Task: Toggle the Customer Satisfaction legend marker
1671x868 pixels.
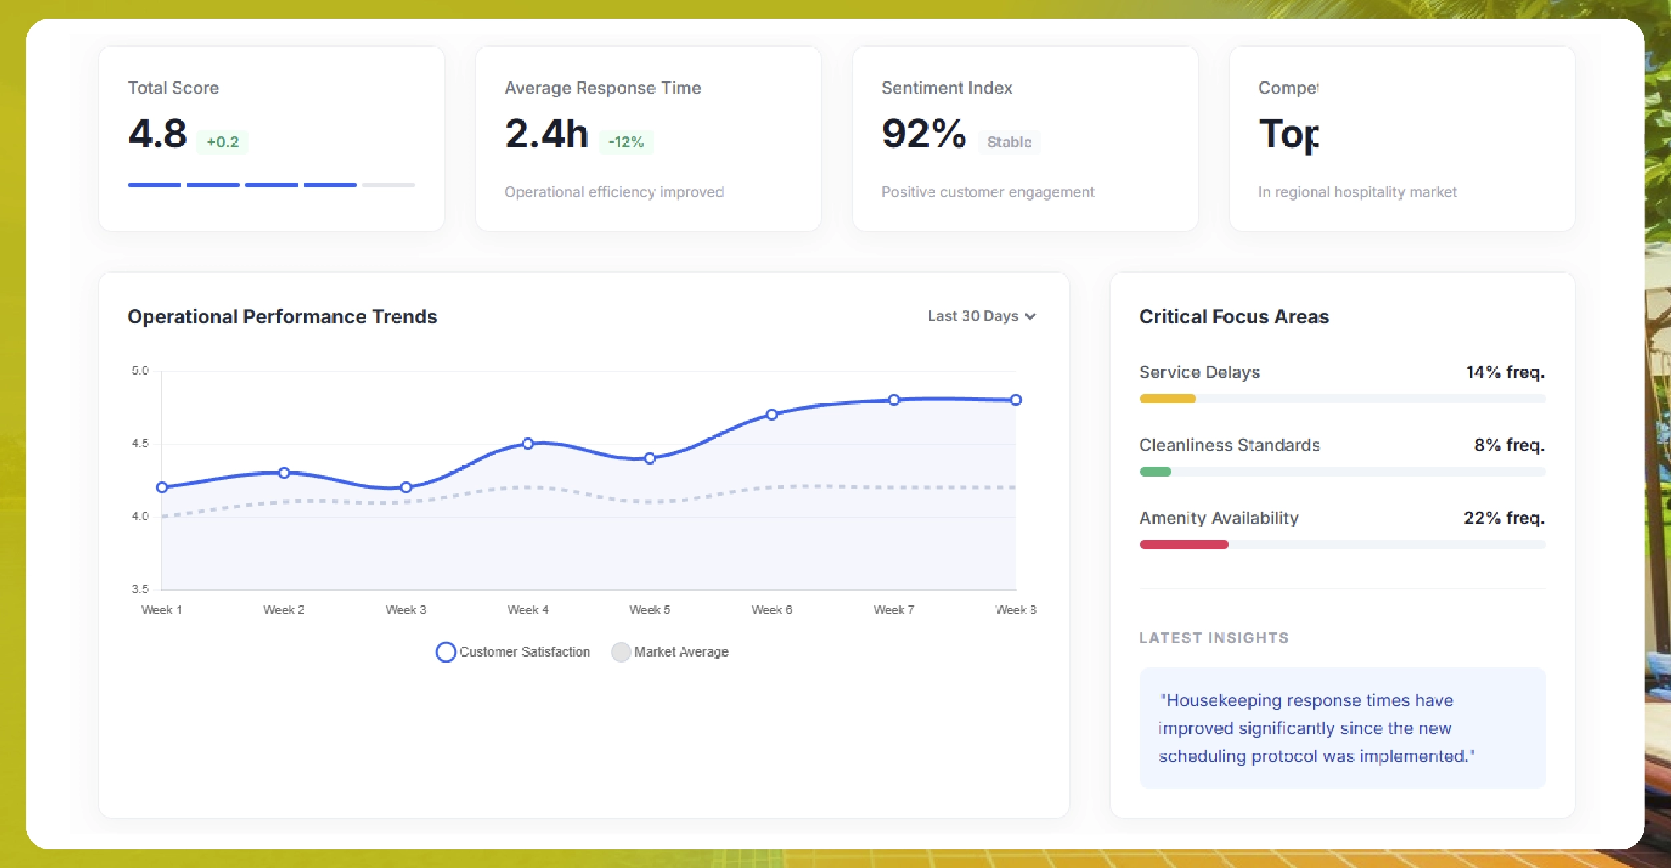Action: click(445, 651)
